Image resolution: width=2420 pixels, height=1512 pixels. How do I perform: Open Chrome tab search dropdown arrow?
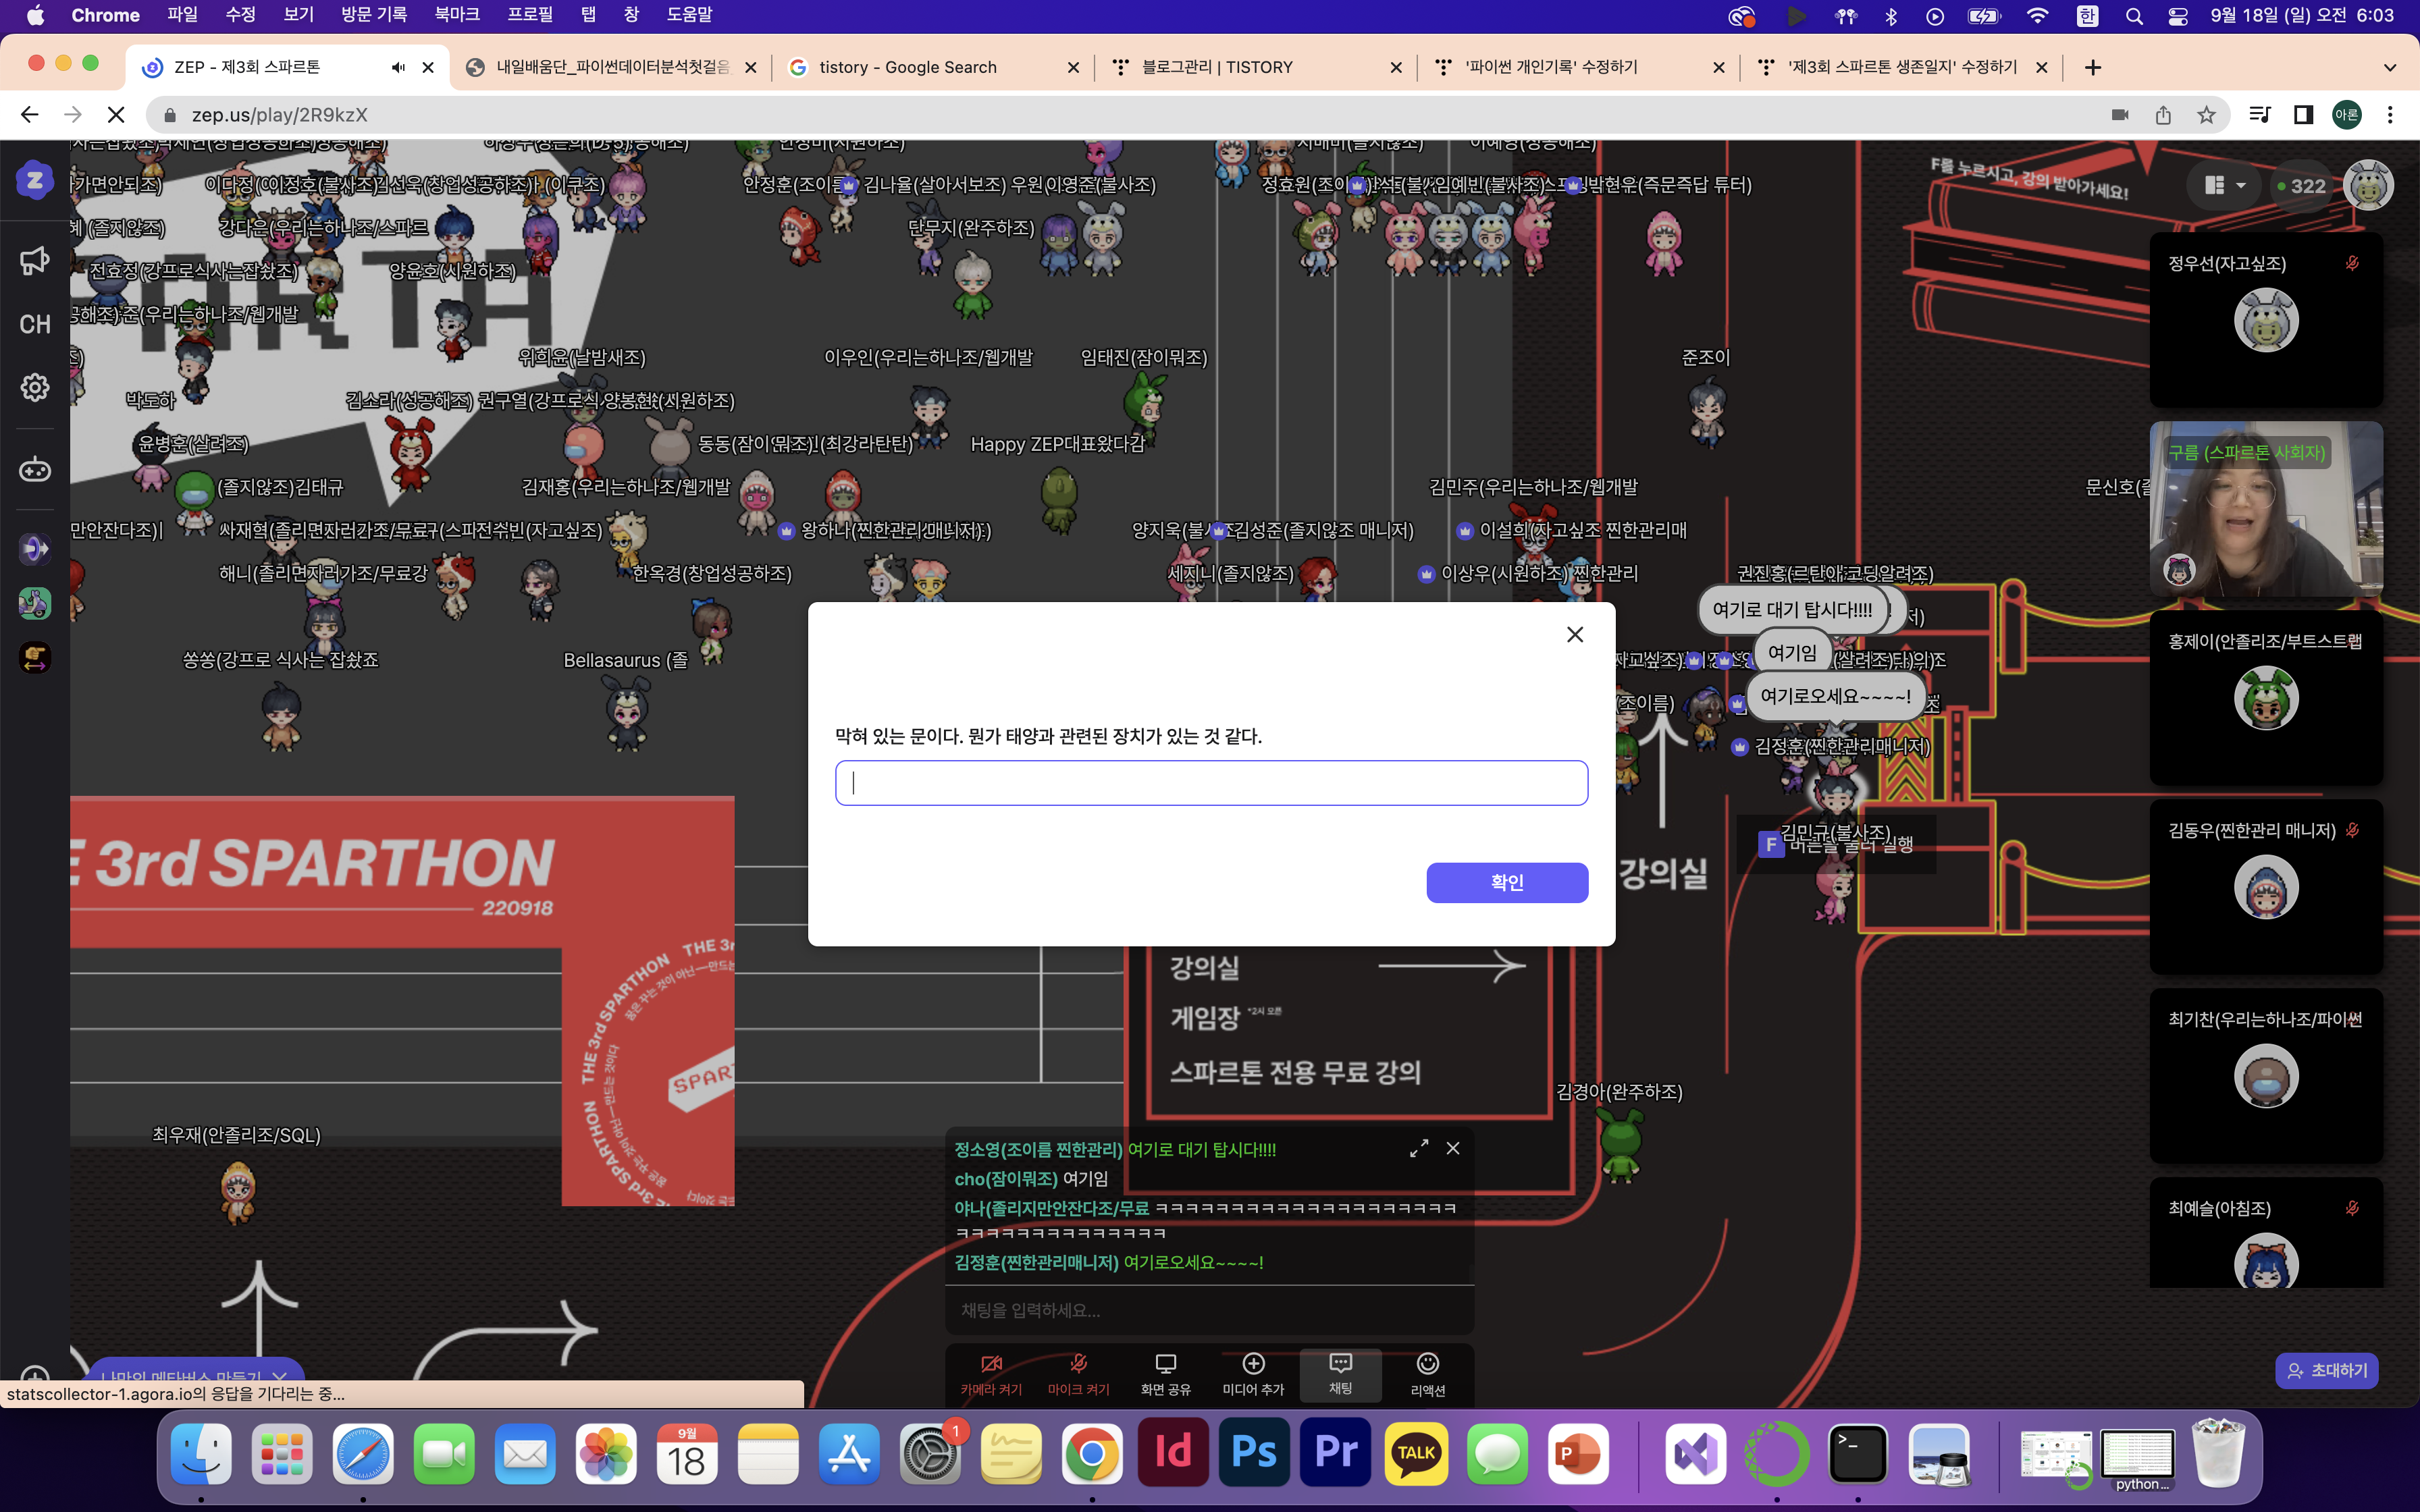coord(2389,67)
